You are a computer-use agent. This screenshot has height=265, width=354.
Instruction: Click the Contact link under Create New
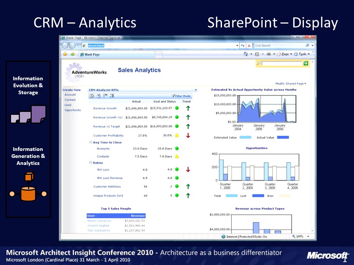coord(70,100)
